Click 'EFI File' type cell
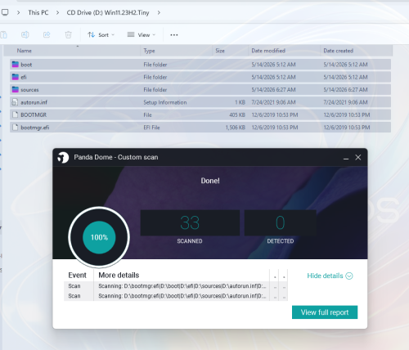The width and height of the screenshot is (409, 350). [x=151, y=128]
